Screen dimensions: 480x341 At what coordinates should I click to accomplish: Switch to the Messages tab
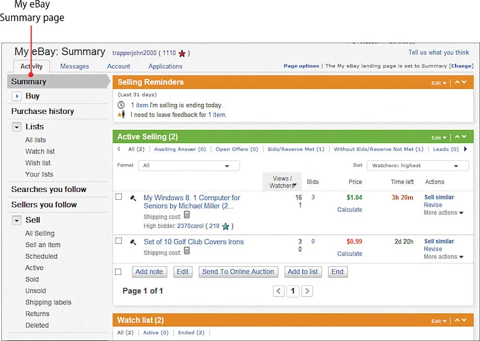click(74, 66)
